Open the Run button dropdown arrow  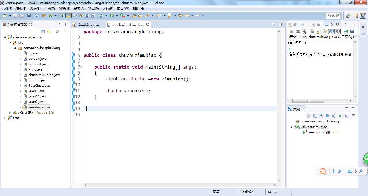pyautogui.click(x=117, y=16)
